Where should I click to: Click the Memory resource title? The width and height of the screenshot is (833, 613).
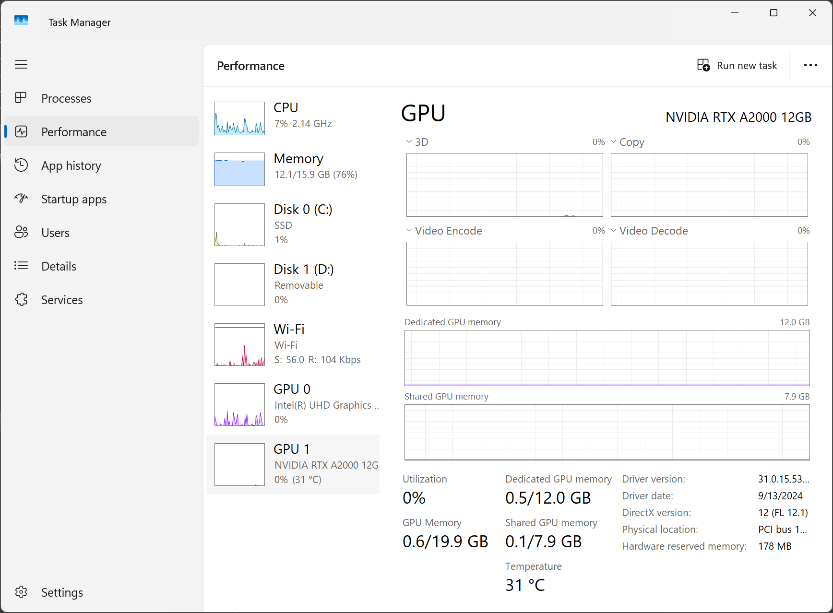click(298, 158)
